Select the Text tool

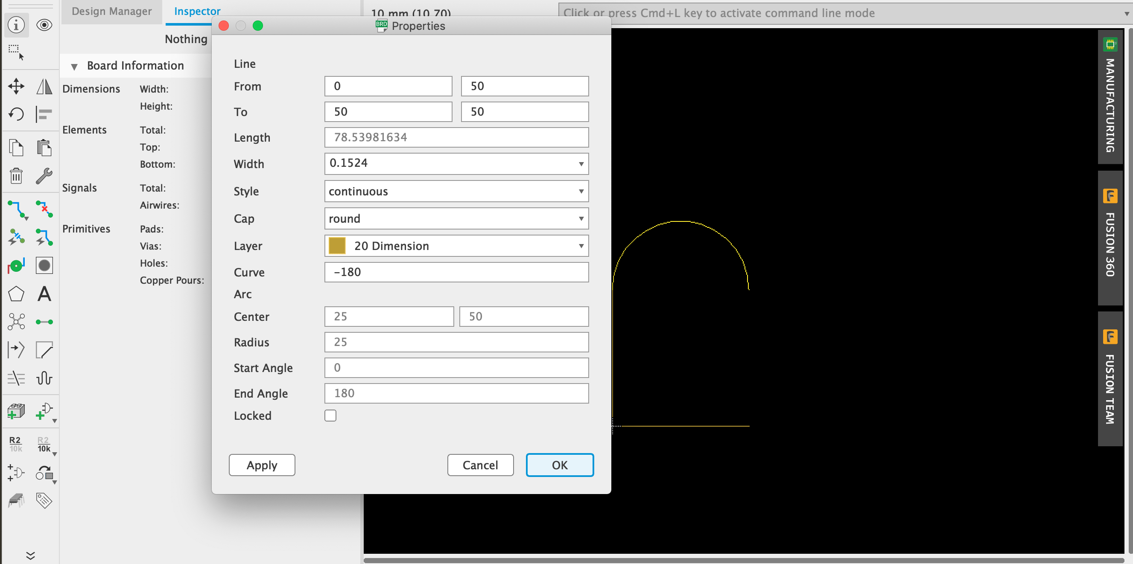[44, 294]
